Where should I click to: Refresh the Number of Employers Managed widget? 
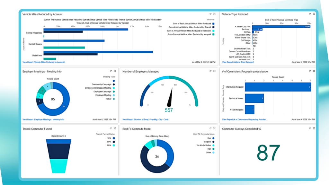210,71
